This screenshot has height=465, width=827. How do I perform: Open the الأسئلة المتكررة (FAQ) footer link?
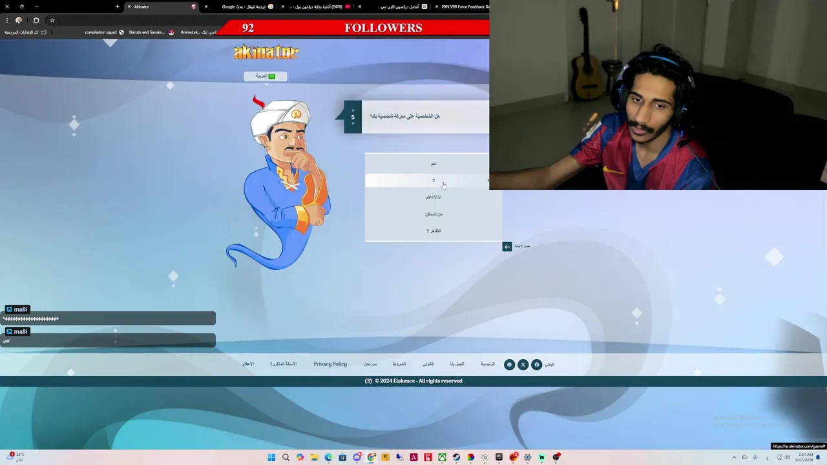coord(283,364)
